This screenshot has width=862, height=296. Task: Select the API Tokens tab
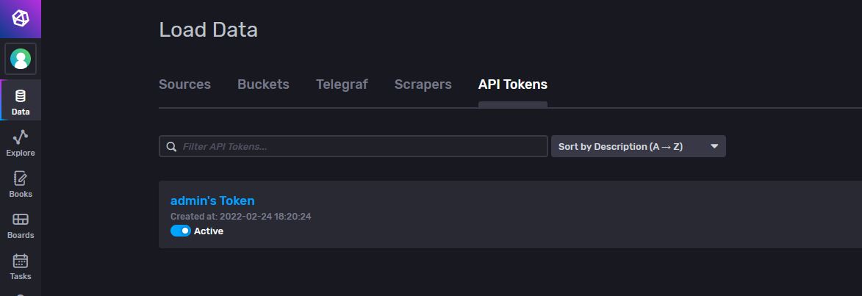[x=512, y=84]
